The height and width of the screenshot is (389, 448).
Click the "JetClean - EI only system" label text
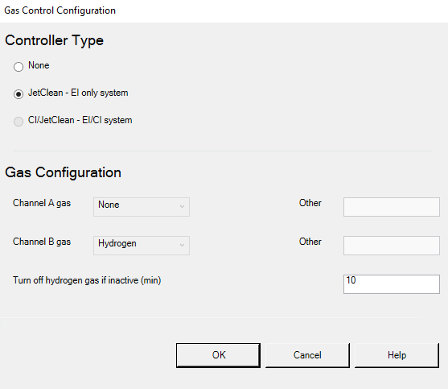pyautogui.click(x=78, y=93)
